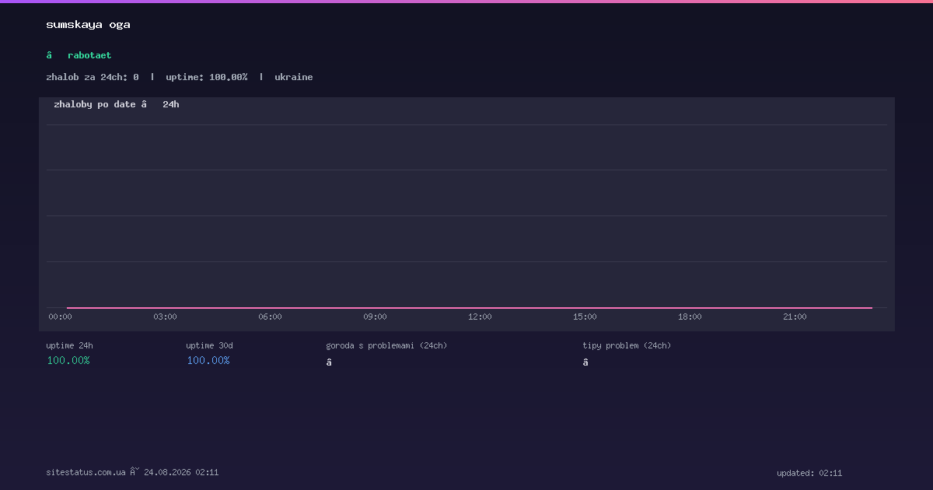Click the pink complaints line on the chart
The image size is (933, 490).
click(x=470, y=308)
